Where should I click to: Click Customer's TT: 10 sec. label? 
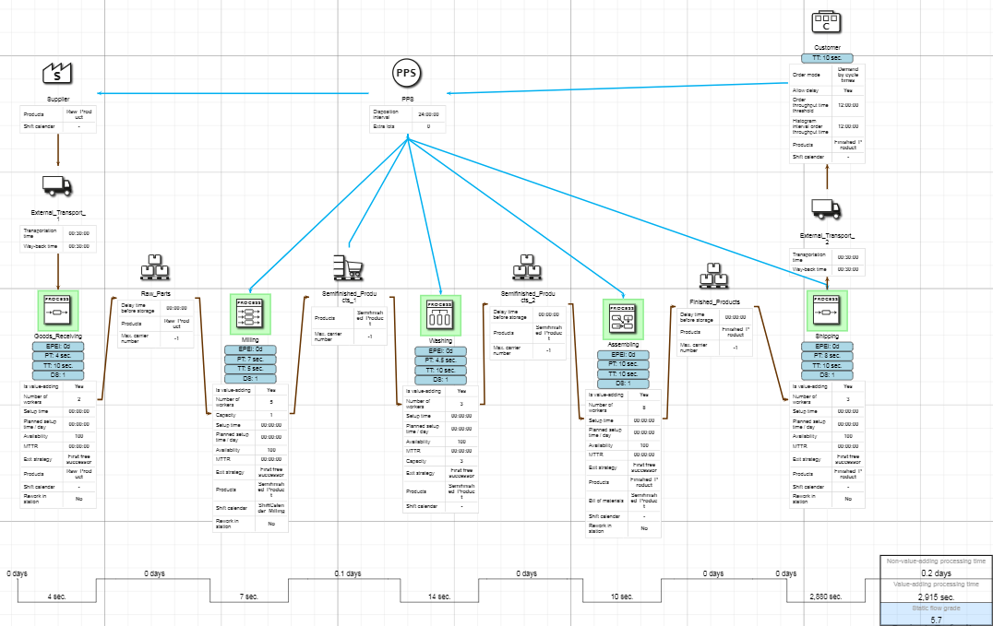coord(826,58)
